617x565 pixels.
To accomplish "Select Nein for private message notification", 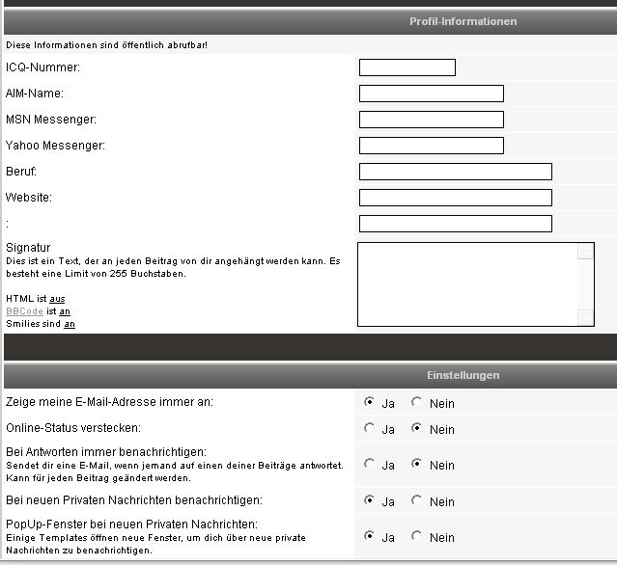I will tap(417, 500).
